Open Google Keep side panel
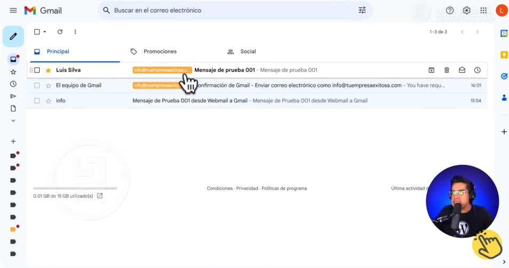The height and width of the screenshot is (268, 509). click(504, 55)
